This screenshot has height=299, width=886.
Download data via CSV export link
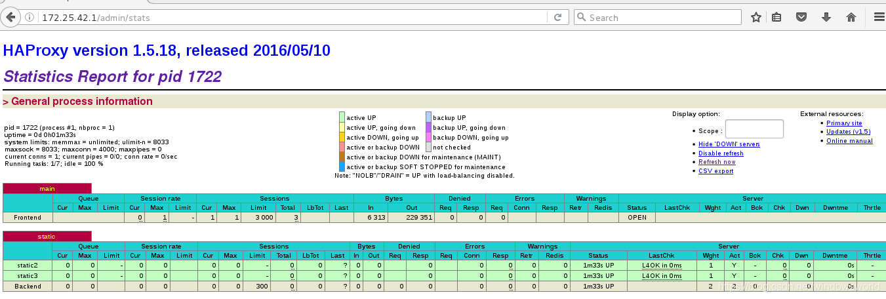point(715,171)
